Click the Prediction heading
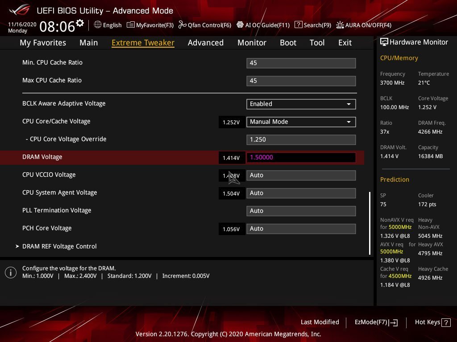The width and height of the screenshot is (457, 342). [395, 179]
